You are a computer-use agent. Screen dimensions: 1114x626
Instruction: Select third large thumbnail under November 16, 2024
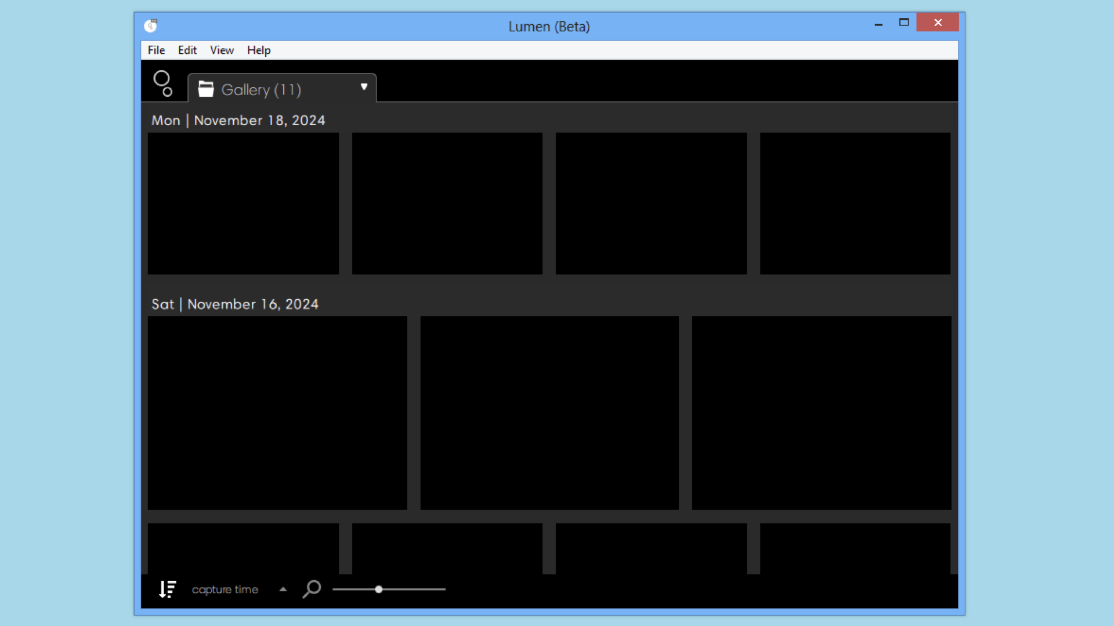tap(822, 413)
